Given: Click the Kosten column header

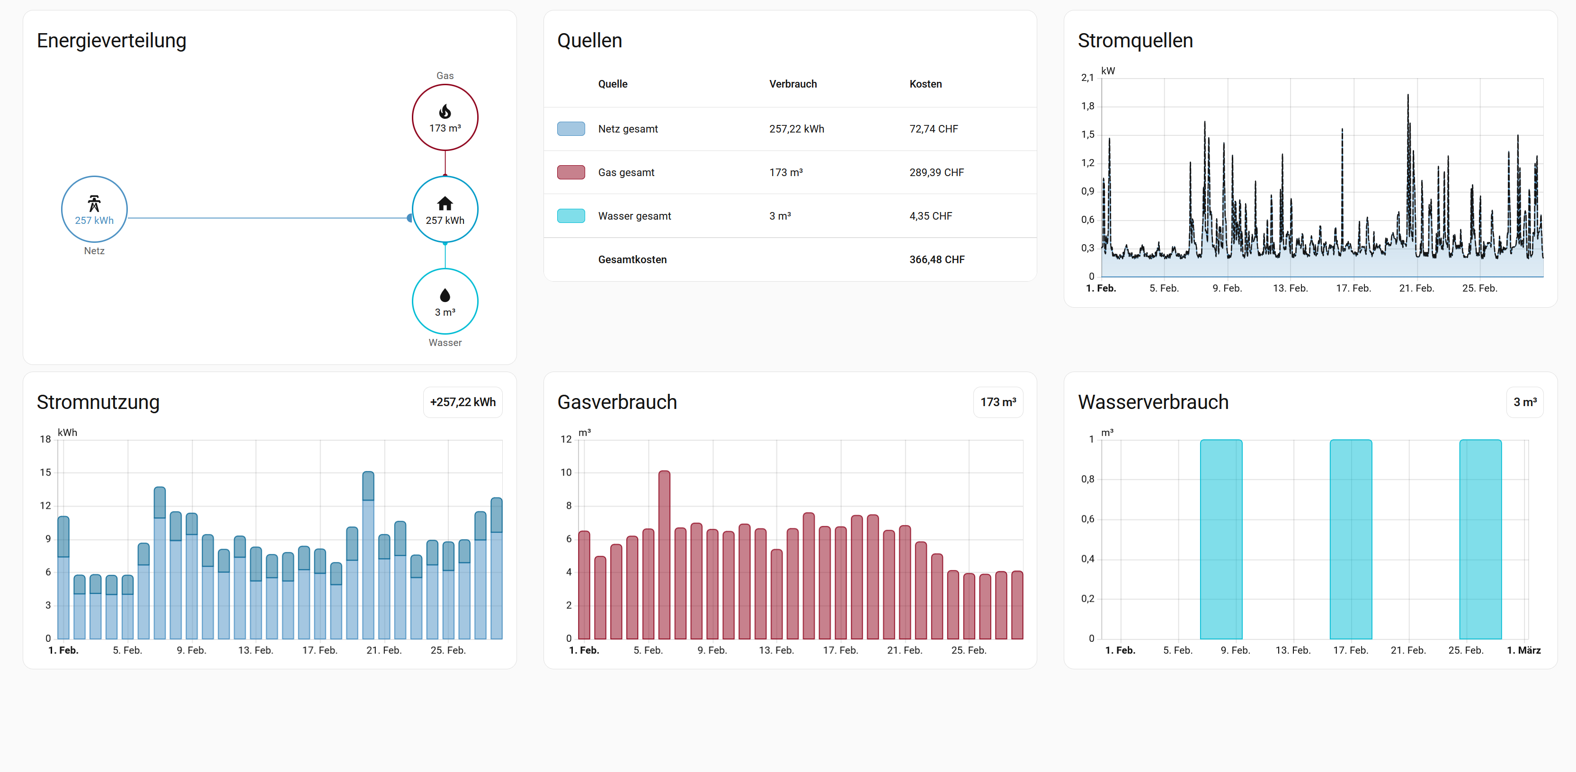Looking at the screenshot, I should 925,84.
